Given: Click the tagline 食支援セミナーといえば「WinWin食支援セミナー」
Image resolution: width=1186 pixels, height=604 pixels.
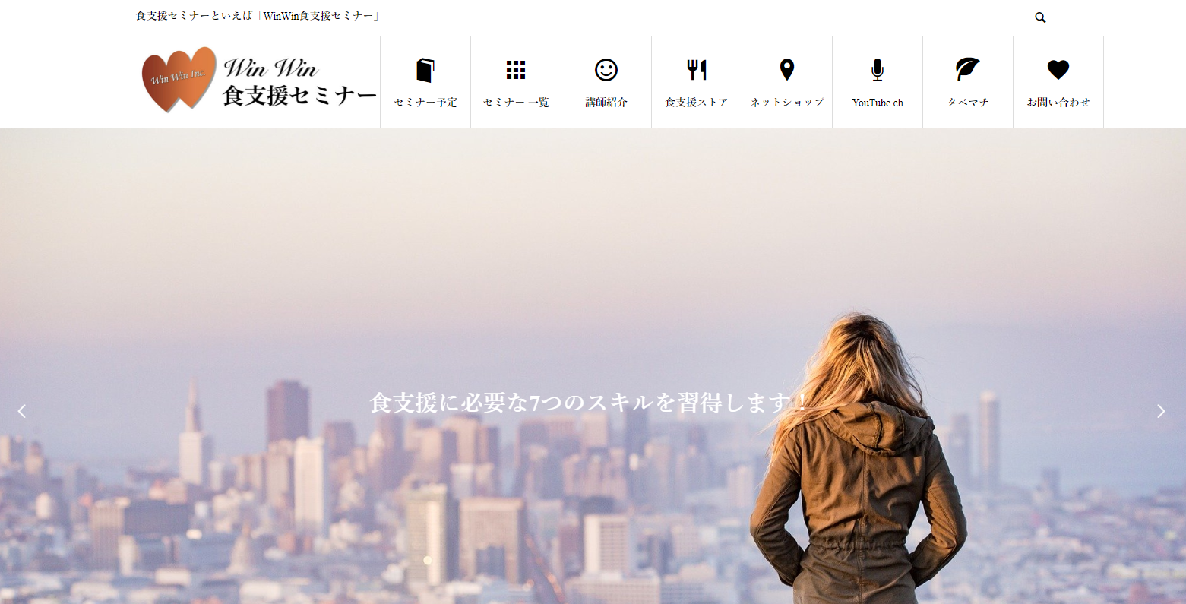Looking at the screenshot, I should [258, 16].
